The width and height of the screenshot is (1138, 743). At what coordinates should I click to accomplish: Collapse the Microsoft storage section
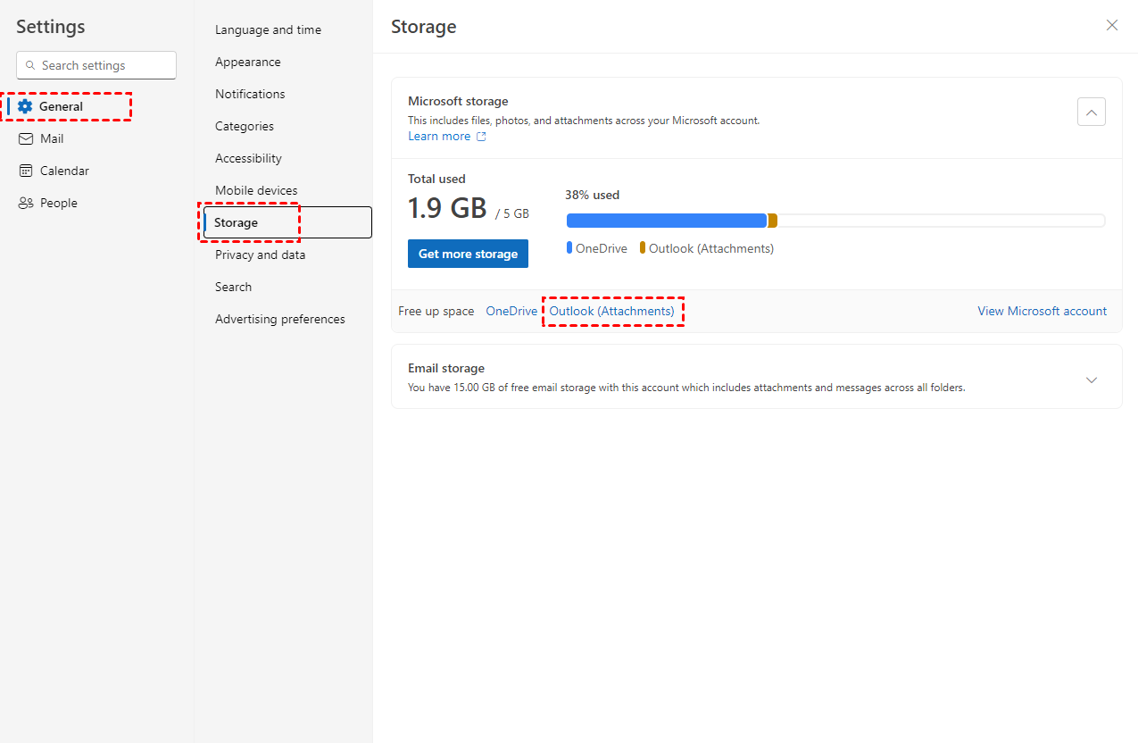[x=1091, y=112]
